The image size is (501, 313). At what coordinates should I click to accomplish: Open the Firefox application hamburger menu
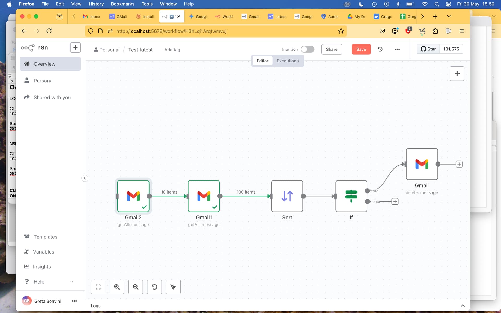click(x=462, y=31)
